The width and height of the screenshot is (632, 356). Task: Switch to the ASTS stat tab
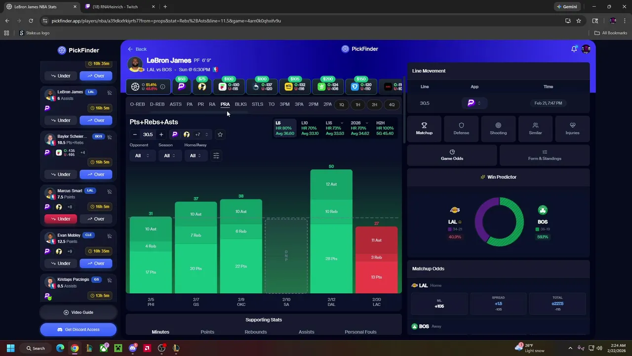click(x=175, y=104)
